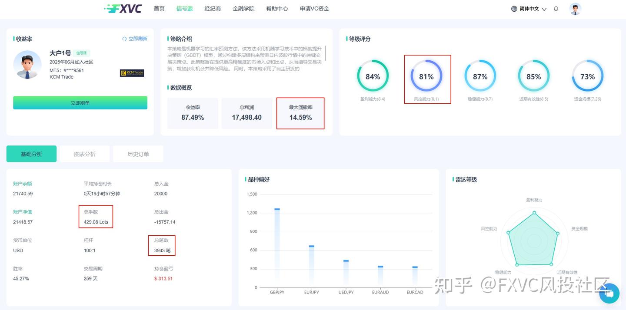Select the 基础分析 tab
The height and width of the screenshot is (310, 626).
(31, 153)
